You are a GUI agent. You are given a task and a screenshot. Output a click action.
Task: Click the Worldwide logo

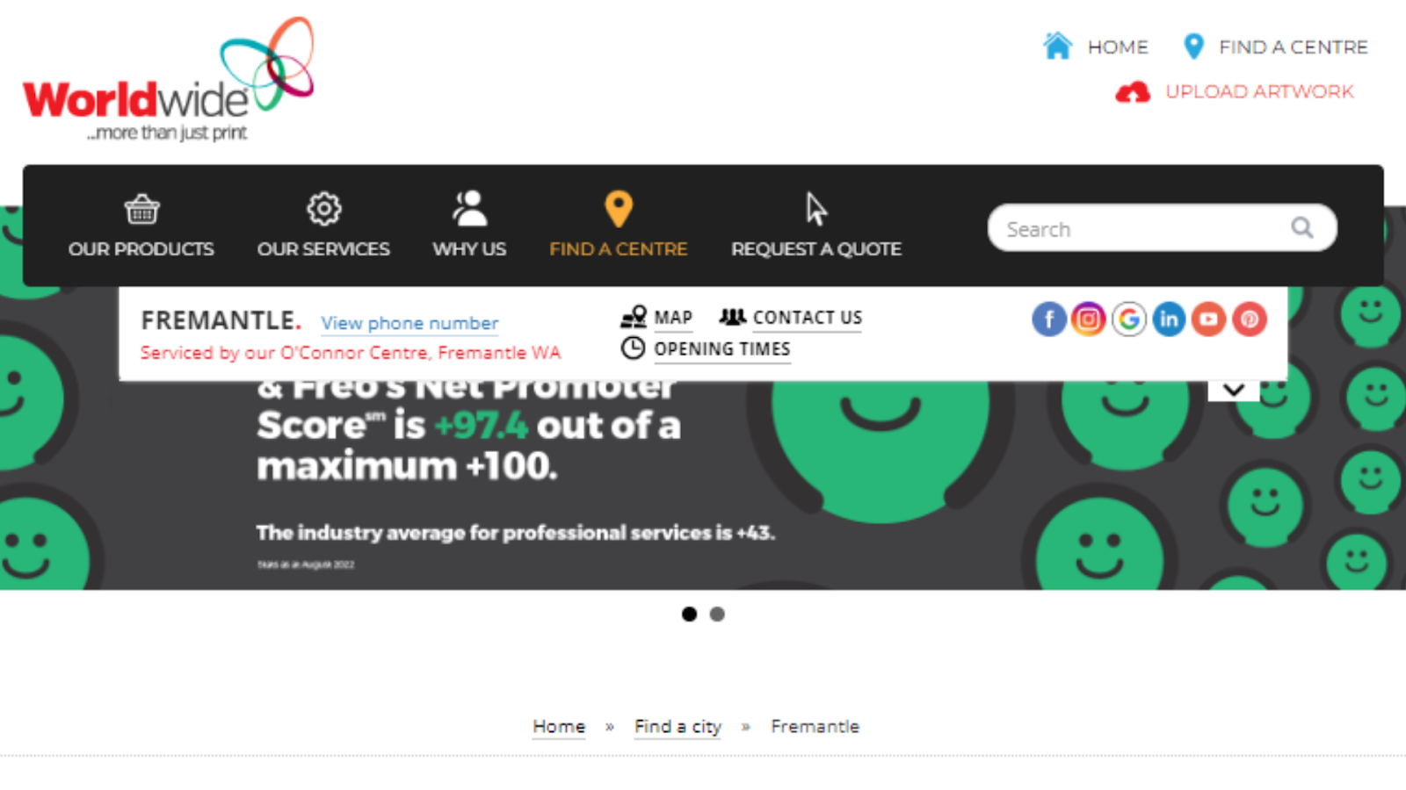[168, 80]
